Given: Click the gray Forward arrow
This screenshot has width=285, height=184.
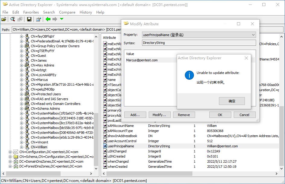Looking at the screenshot, I should click(55, 19).
